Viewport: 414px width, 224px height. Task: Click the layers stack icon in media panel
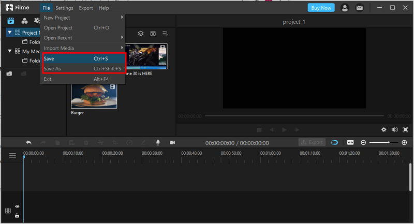pyautogui.click(x=141, y=34)
